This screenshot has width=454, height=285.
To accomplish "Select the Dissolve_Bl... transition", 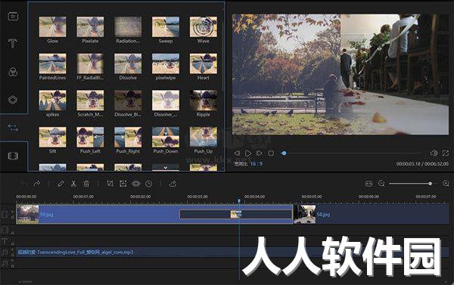I will pyautogui.click(x=128, y=101).
